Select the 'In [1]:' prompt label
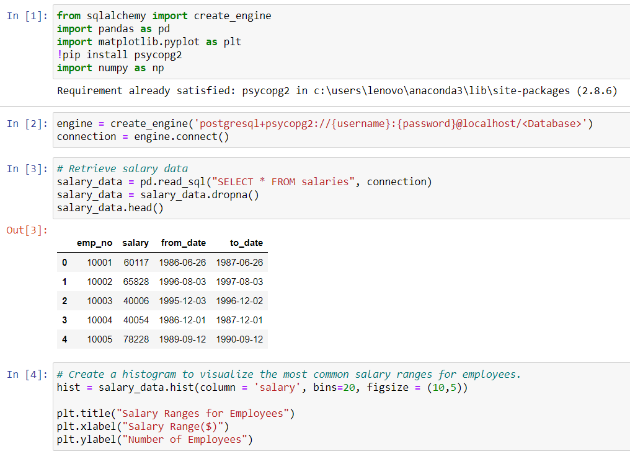Image resolution: width=630 pixels, height=454 pixels. pyautogui.click(x=27, y=15)
